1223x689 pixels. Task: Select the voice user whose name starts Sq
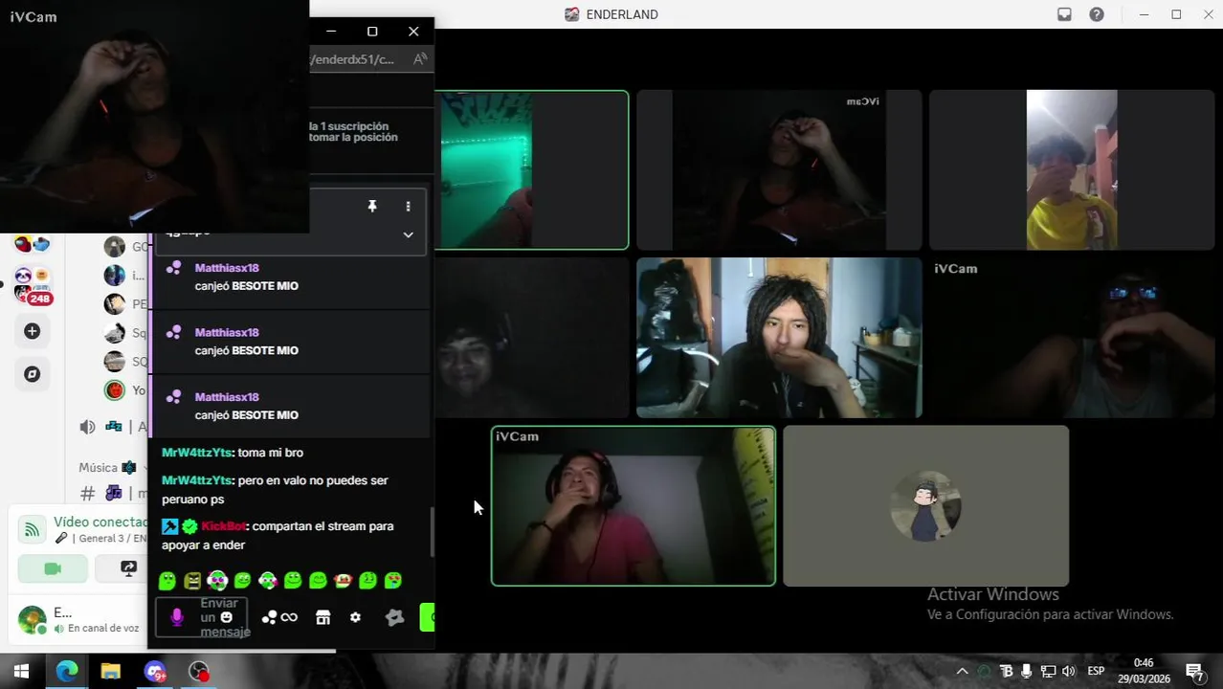(x=115, y=333)
